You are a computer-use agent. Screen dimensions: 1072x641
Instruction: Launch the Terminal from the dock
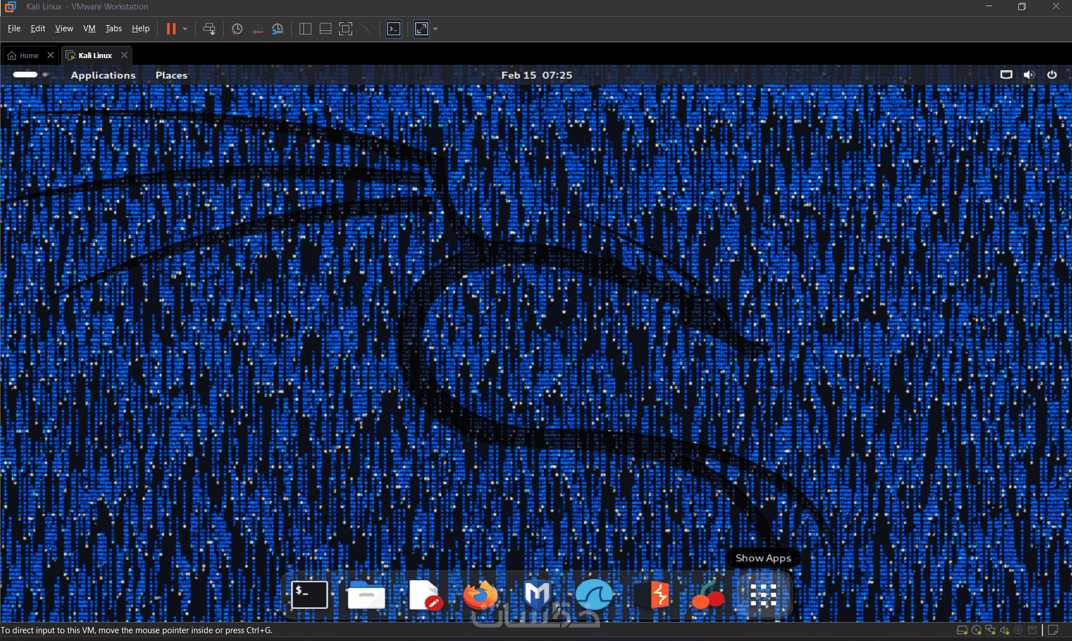(309, 595)
